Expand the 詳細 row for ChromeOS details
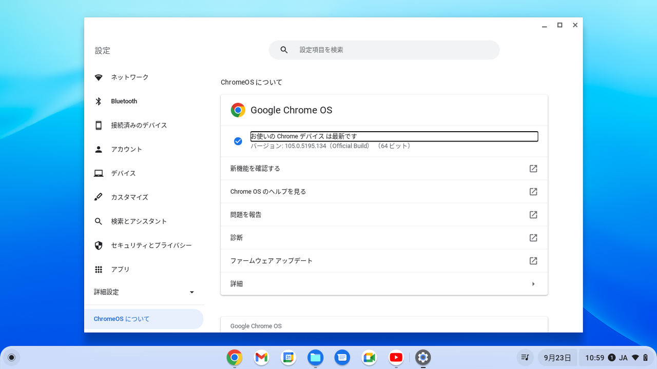Viewport: 657px width, 369px height. pyautogui.click(x=384, y=283)
